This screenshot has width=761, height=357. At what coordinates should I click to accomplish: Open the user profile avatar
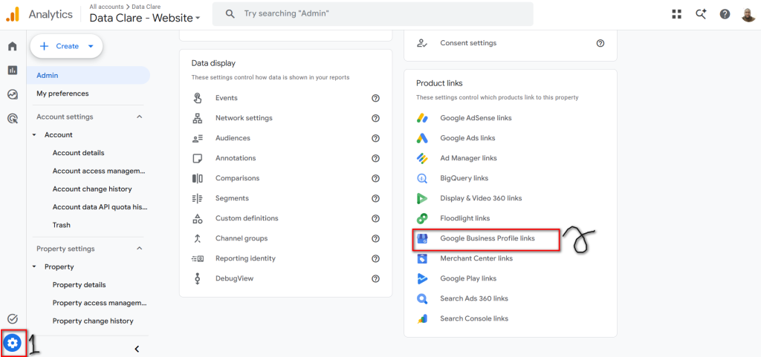tap(748, 15)
